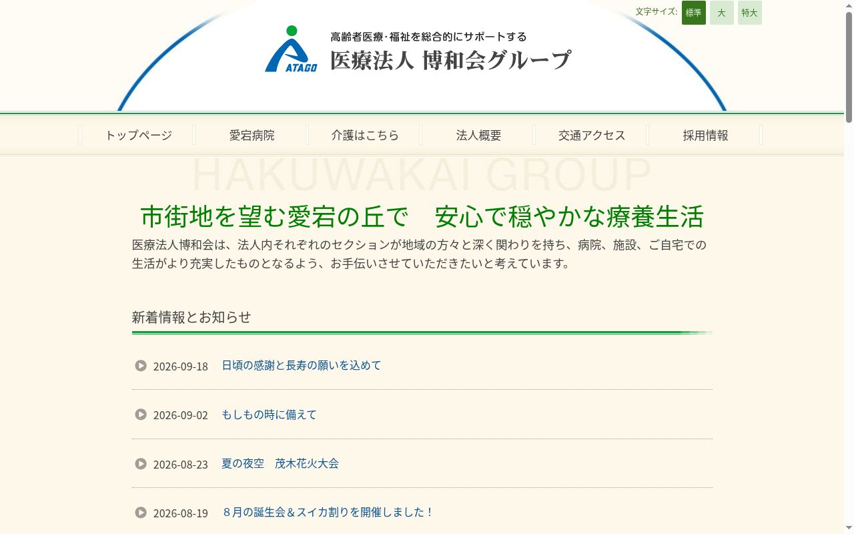Click the date 2026-09-18
The width and height of the screenshot is (854, 534).
click(x=181, y=366)
